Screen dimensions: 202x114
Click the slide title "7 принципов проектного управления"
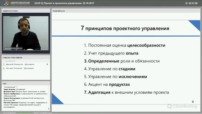[125, 28]
